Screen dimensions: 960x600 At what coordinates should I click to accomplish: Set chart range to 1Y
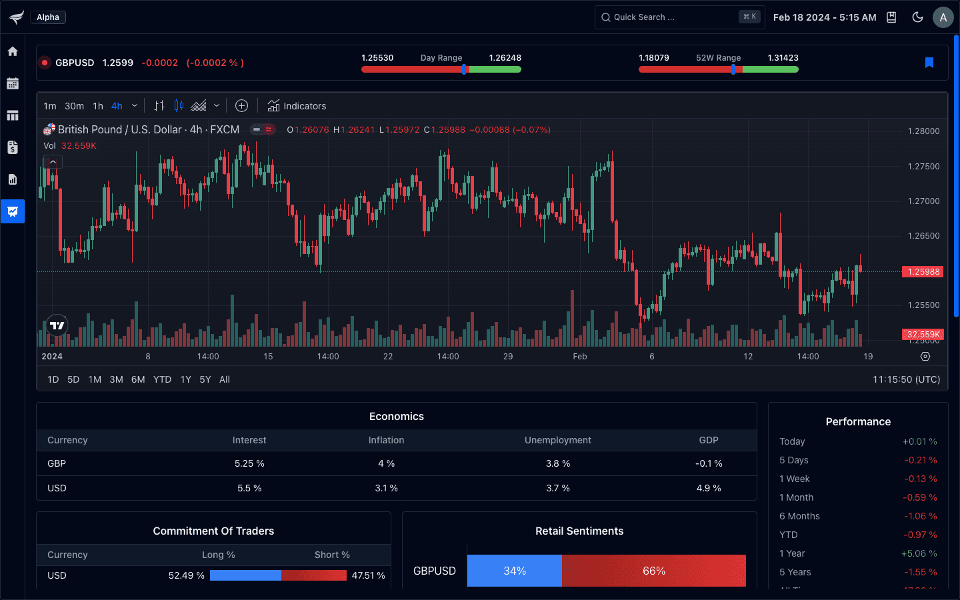tap(186, 379)
